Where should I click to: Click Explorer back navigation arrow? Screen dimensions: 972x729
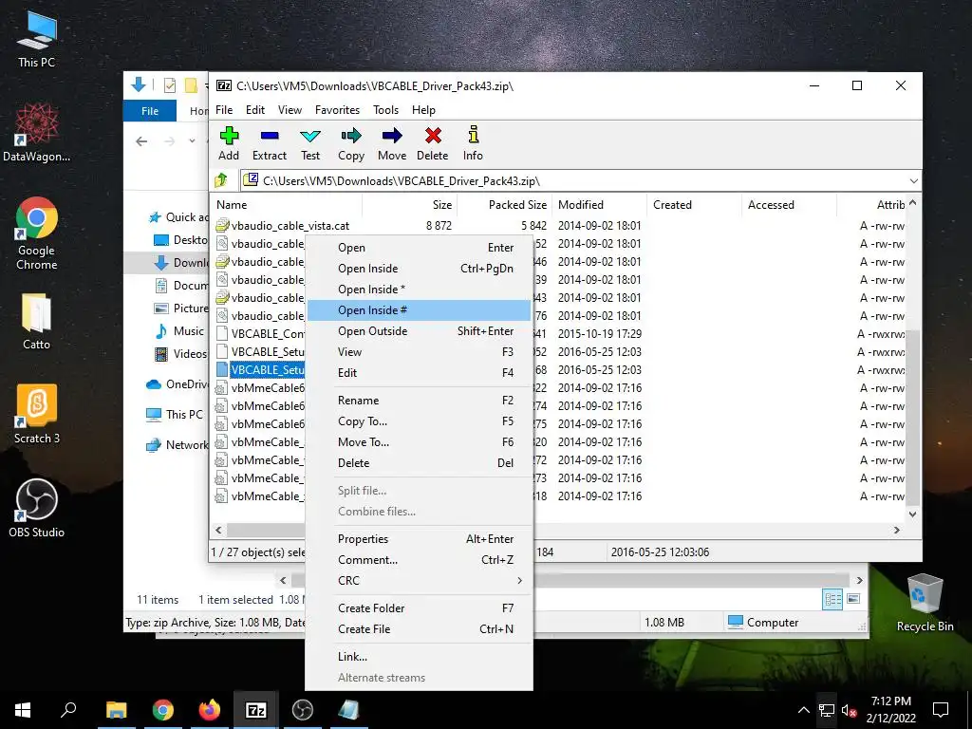[x=141, y=141]
